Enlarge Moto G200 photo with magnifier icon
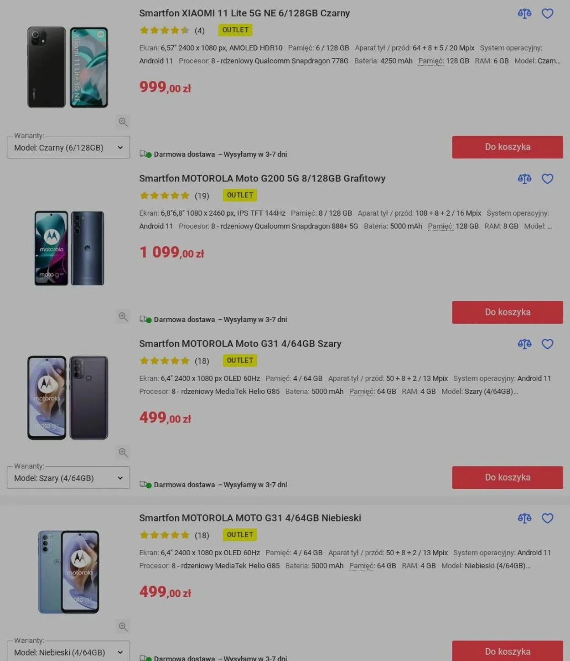The image size is (570, 661). (x=123, y=316)
